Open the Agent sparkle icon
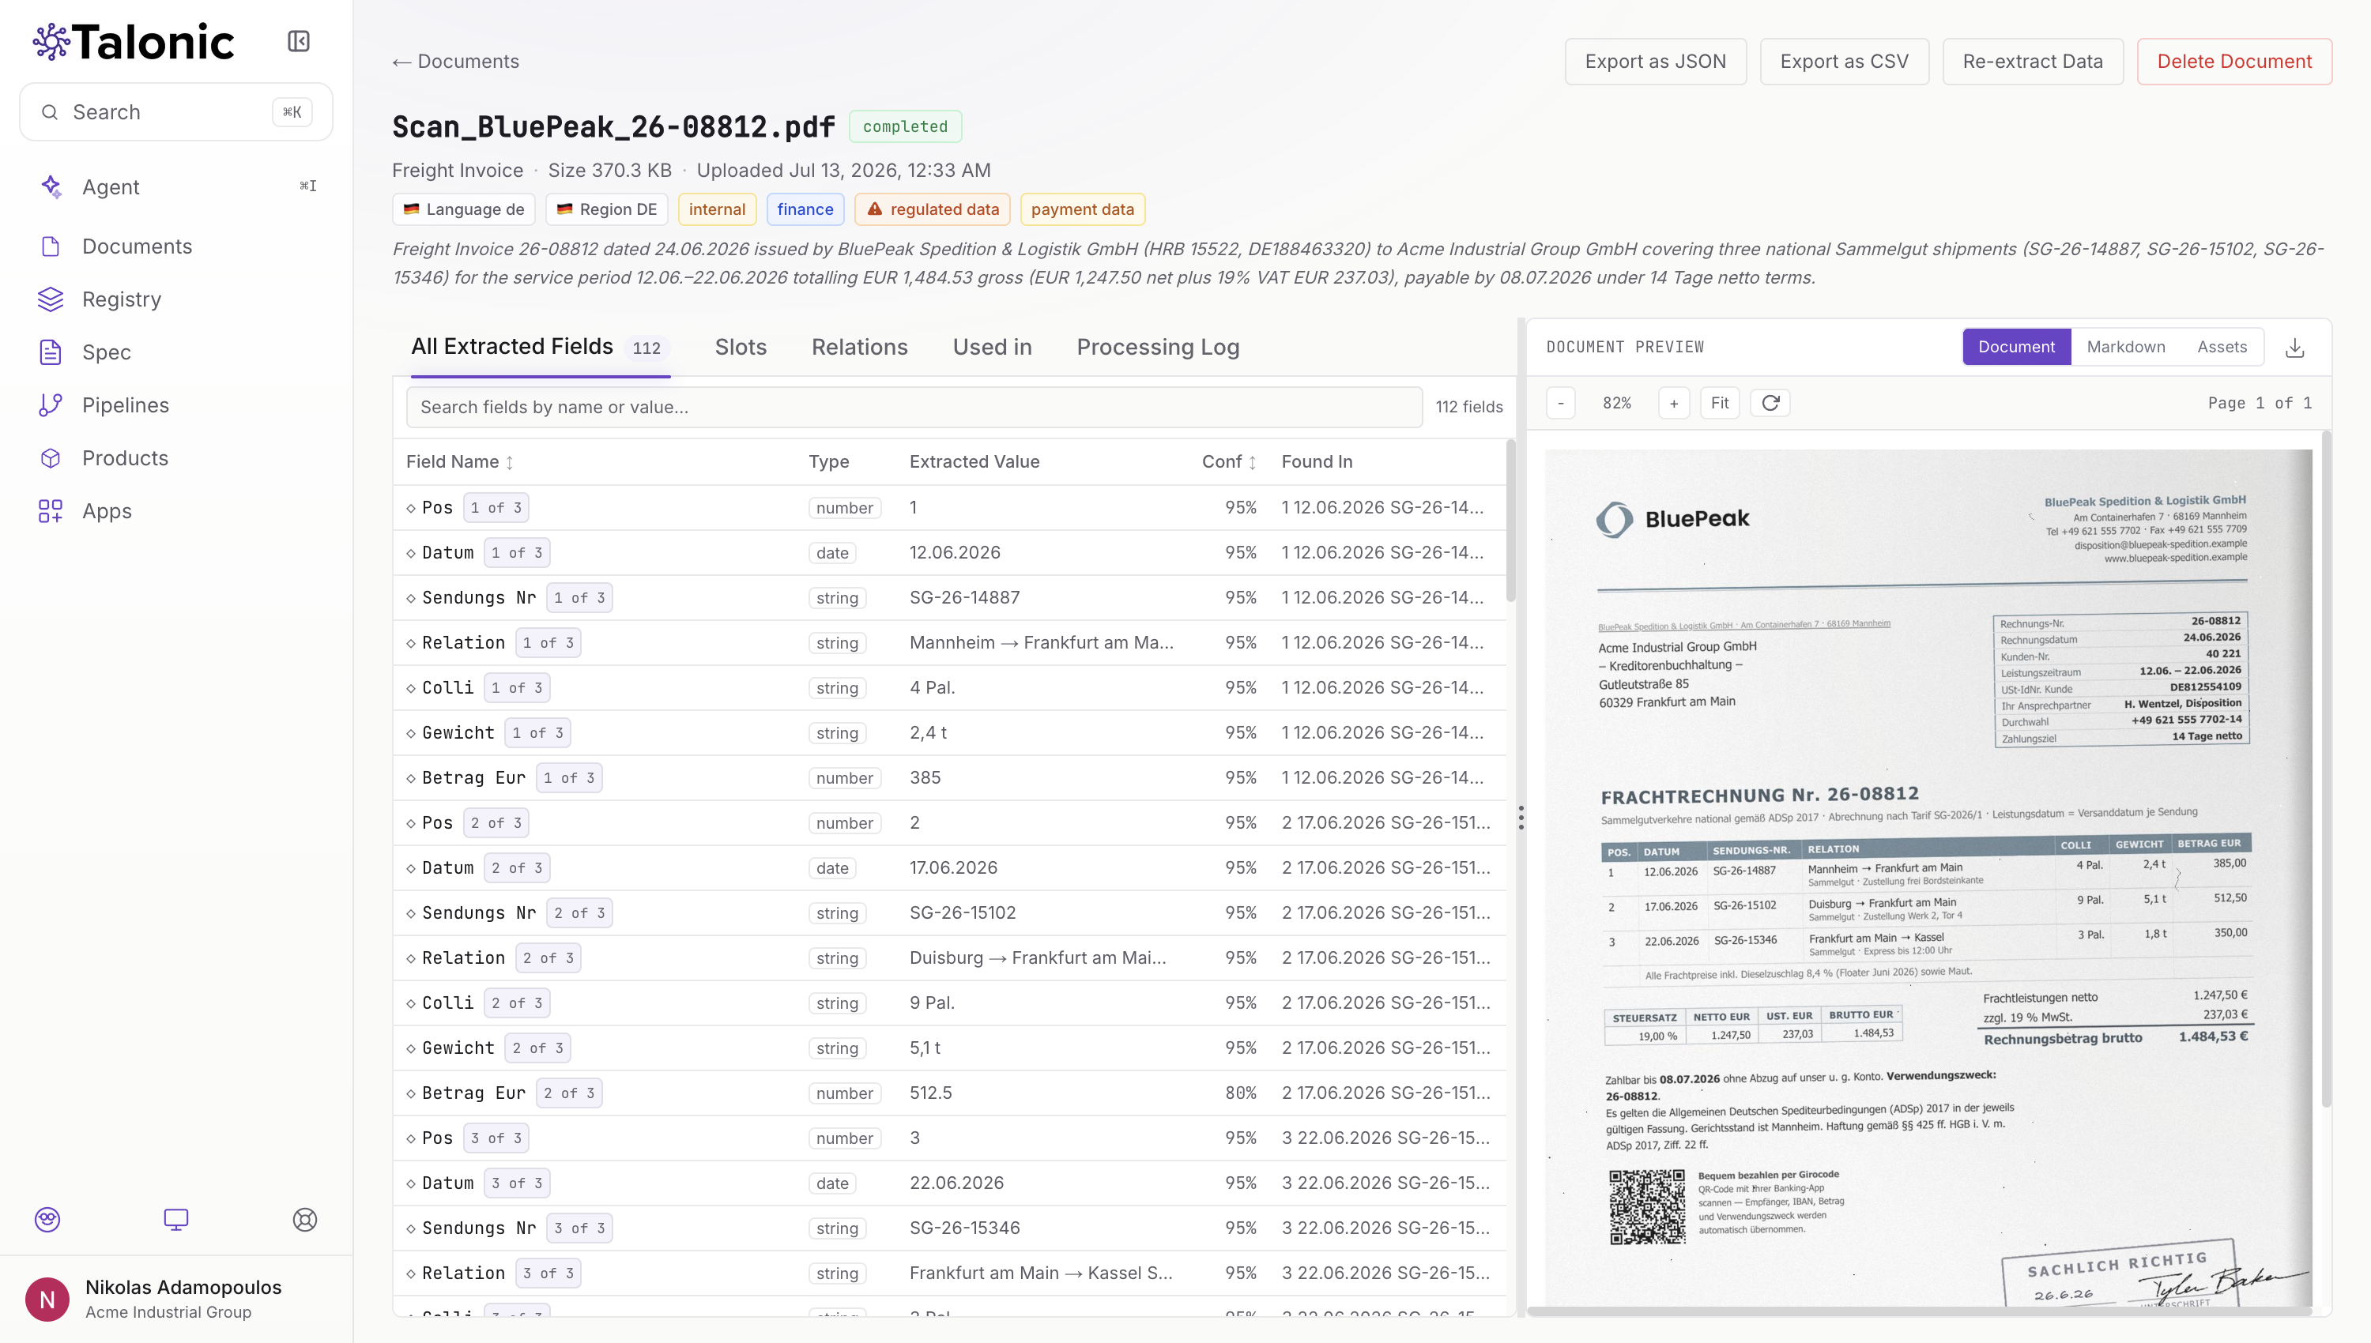 coord(51,186)
